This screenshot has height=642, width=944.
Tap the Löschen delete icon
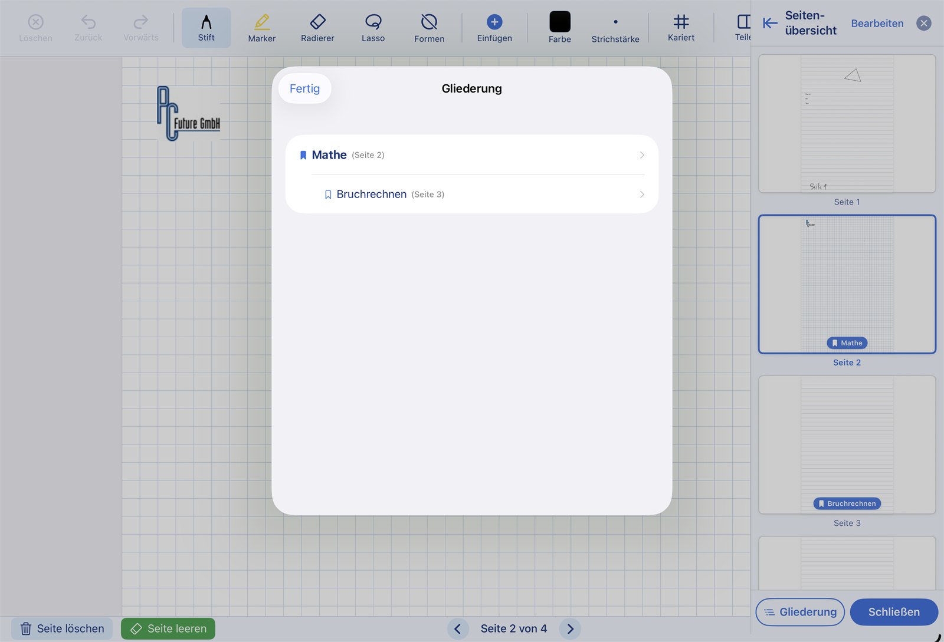click(35, 28)
